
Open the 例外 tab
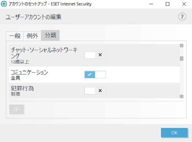32,36
